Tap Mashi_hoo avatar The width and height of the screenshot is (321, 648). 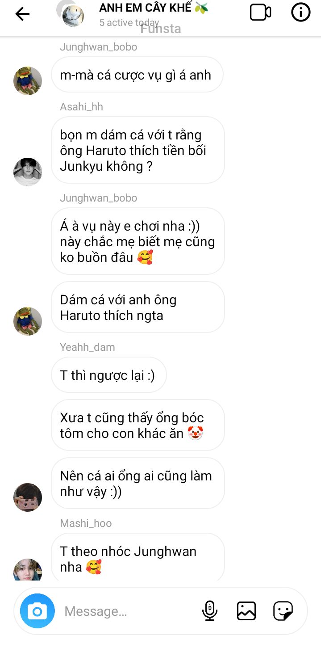[x=28, y=570]
